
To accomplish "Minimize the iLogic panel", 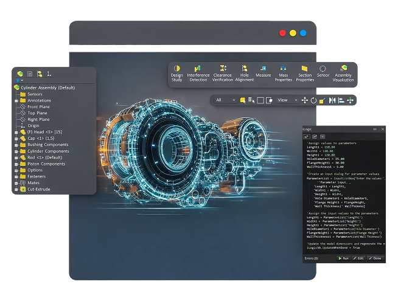I will [x=375, y=130].
